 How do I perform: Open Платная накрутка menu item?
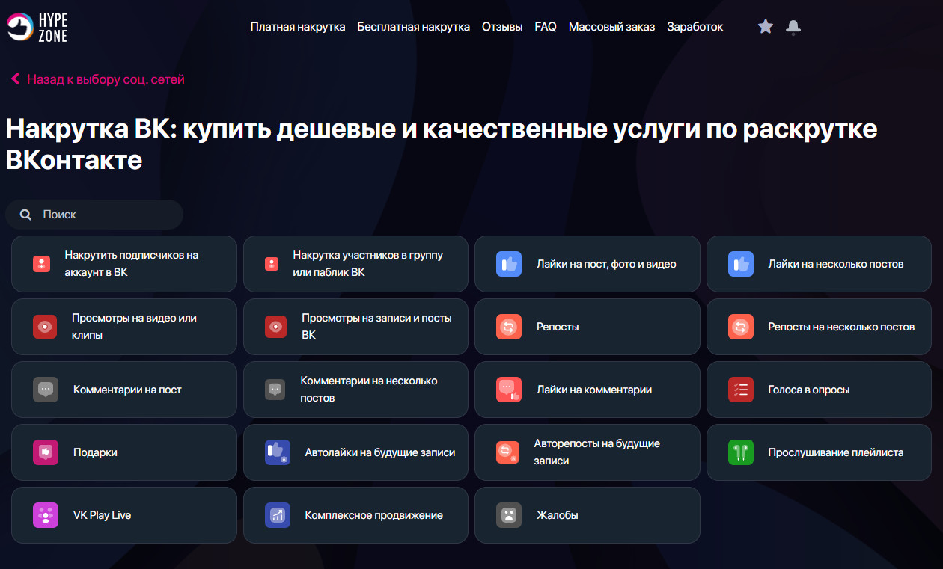click(x=298, y=27)
